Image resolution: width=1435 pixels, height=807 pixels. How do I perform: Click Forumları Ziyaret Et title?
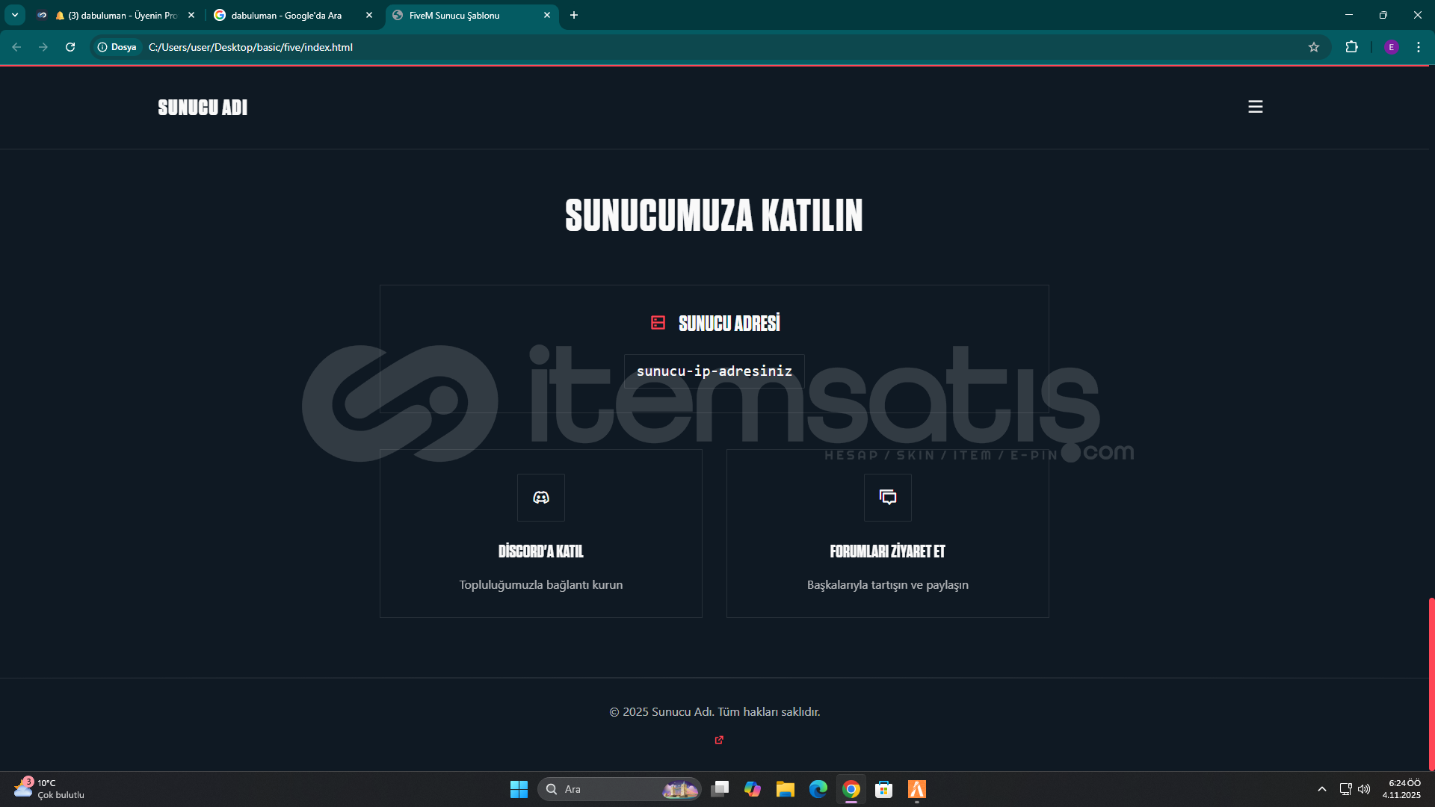point(887,551)
